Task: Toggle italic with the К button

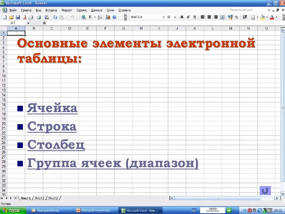Action: 188,17
